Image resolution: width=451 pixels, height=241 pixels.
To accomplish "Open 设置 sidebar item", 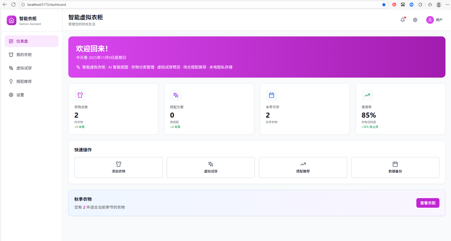I will pos(32,95).
